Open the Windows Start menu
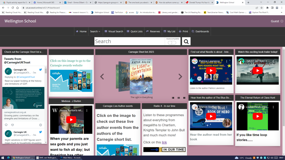 [3, 158]
